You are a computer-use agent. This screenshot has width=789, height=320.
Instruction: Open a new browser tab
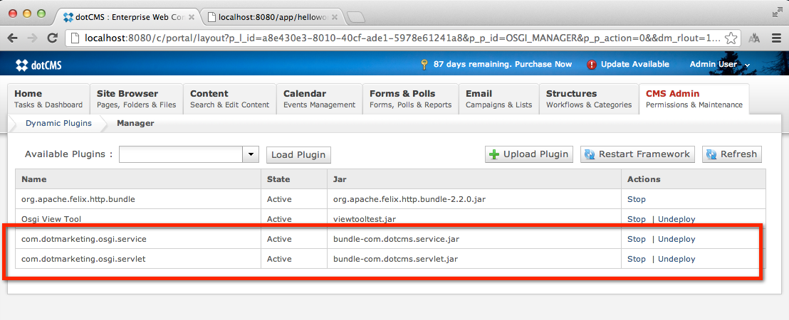(x=355, y=16)
